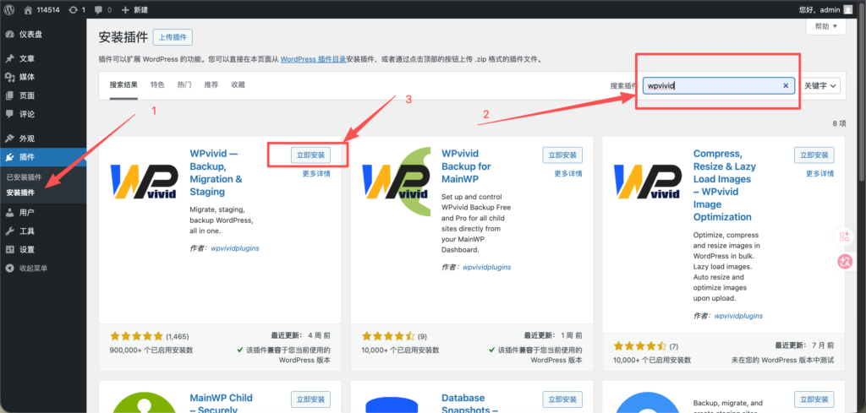Screen dimensions: 866x413
Task: Open wpvividplugins author of Image Optimization
Action: click(738, 316)
